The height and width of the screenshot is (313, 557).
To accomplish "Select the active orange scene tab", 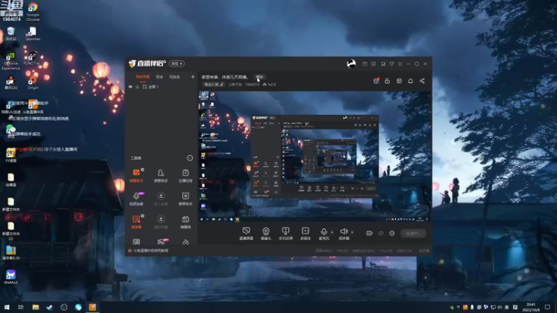I will point(143,77).
